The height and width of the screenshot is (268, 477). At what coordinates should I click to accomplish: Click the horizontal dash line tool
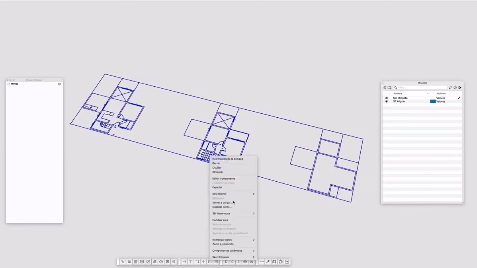coord(262,262)
